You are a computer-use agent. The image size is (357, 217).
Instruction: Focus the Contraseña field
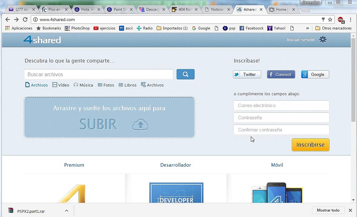281,118
